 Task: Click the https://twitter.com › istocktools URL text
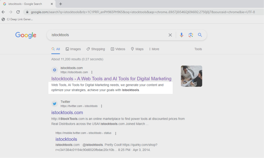click(79, 106)
